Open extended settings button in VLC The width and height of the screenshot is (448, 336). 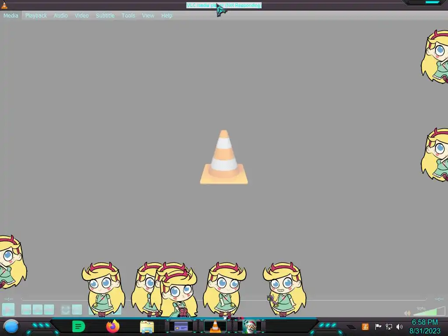(77, 309)
